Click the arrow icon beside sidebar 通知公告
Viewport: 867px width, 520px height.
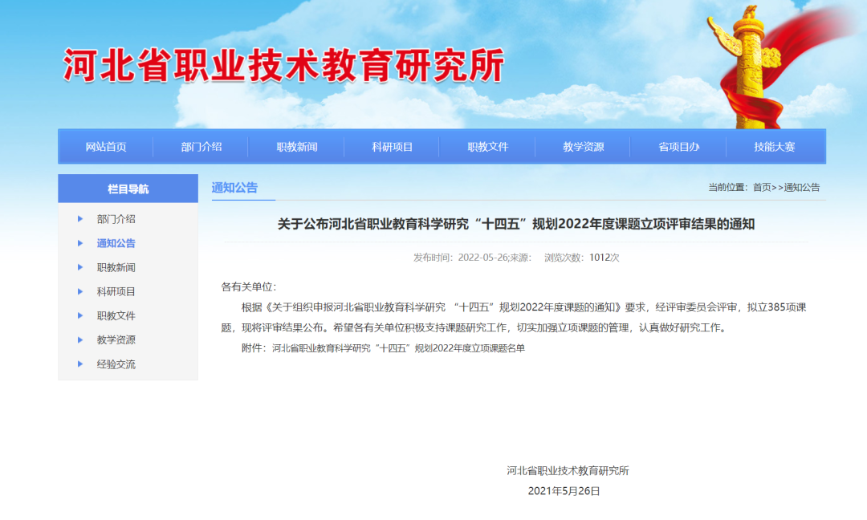point(80,243)
